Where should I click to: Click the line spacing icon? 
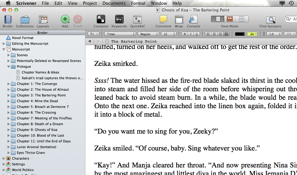coord(264,34)
